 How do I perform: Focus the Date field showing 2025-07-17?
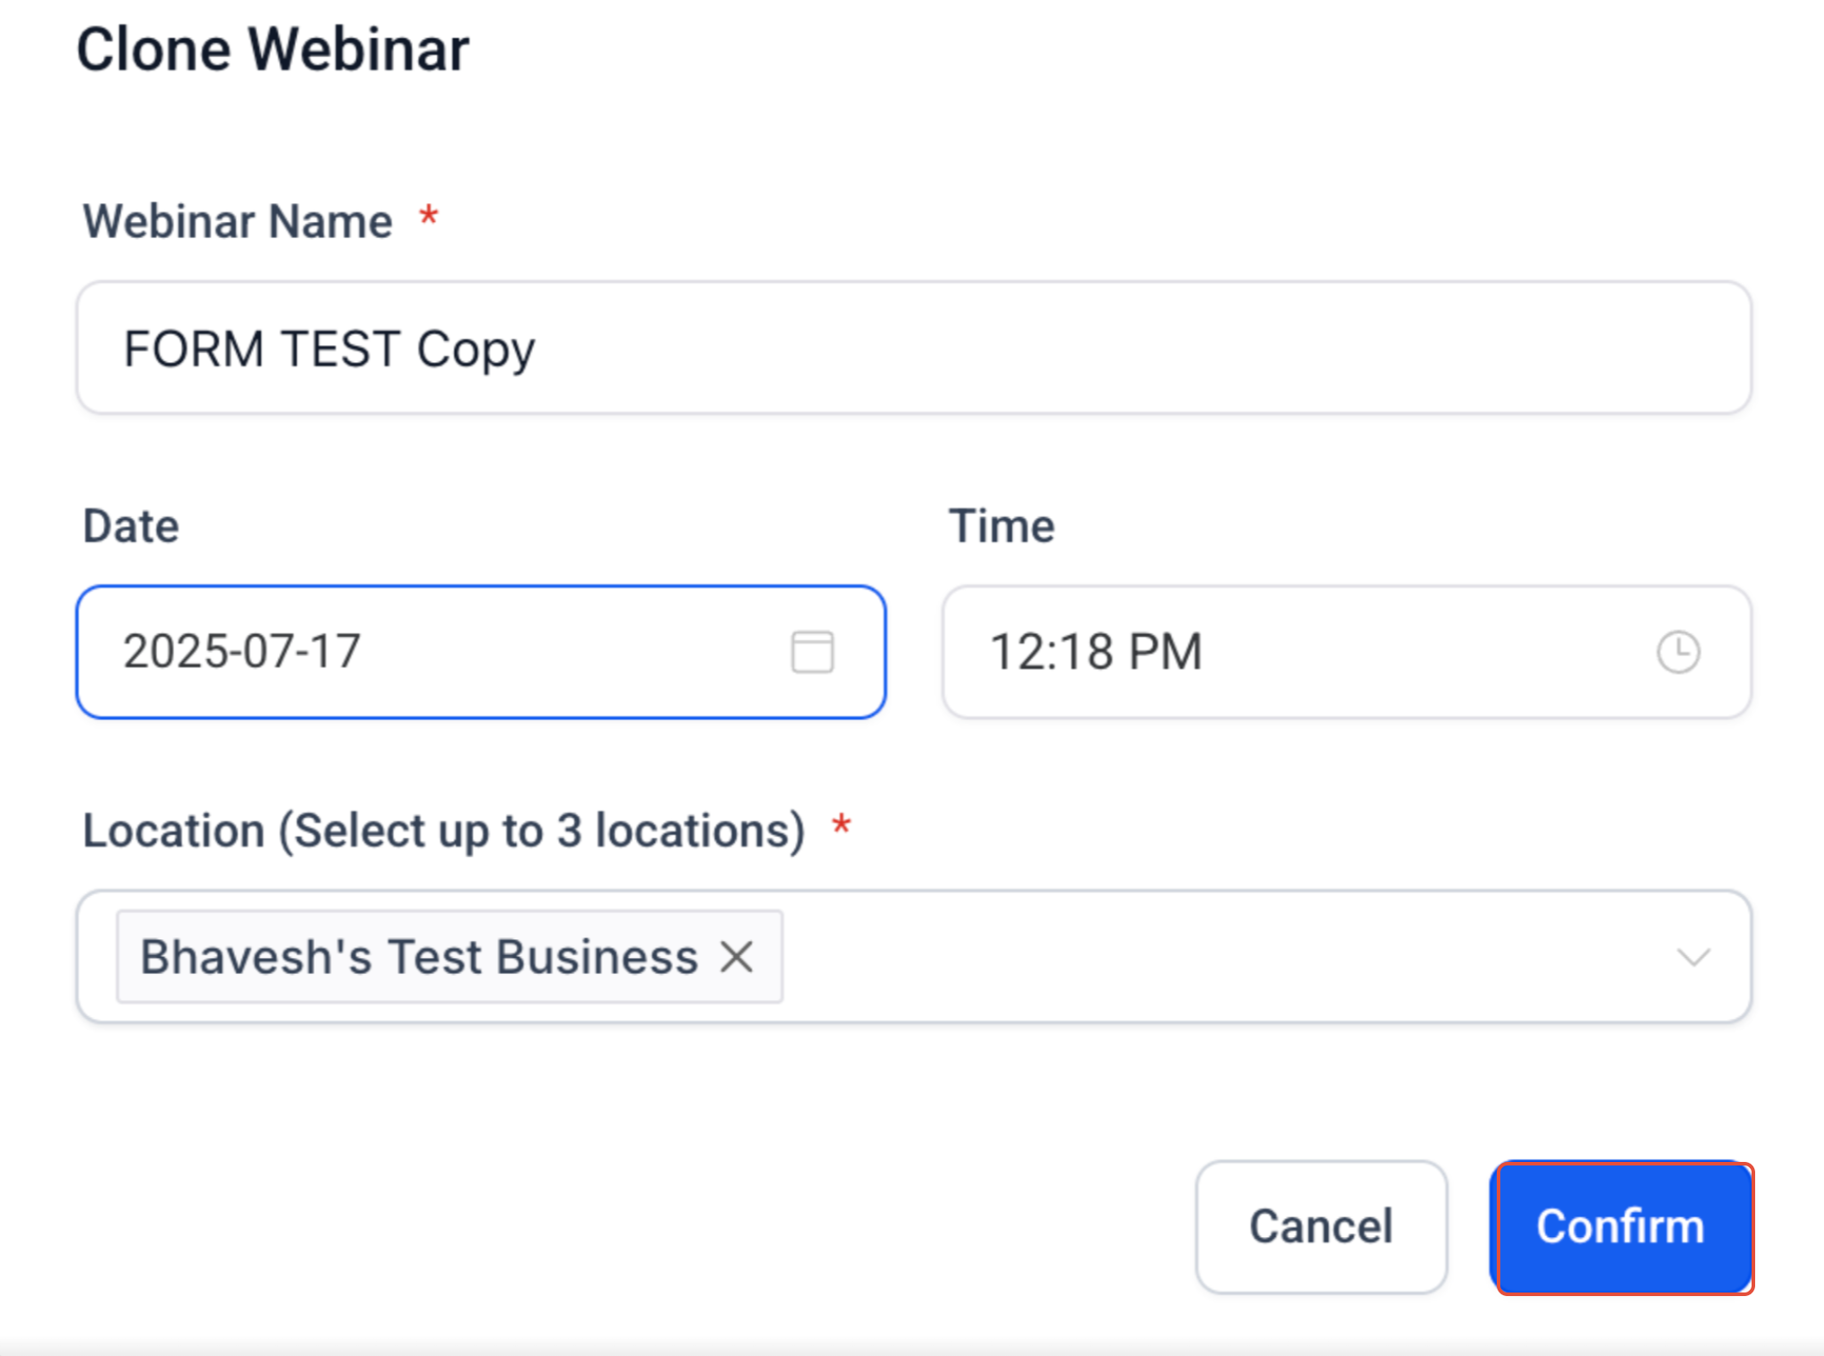(481, 651)
